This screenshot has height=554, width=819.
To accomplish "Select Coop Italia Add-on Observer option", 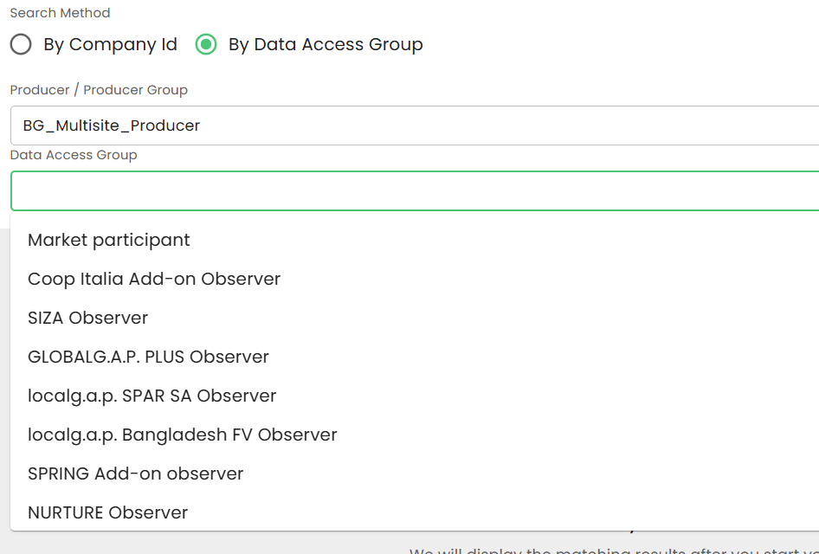I will pyautogui.click(x=154, y=279).
